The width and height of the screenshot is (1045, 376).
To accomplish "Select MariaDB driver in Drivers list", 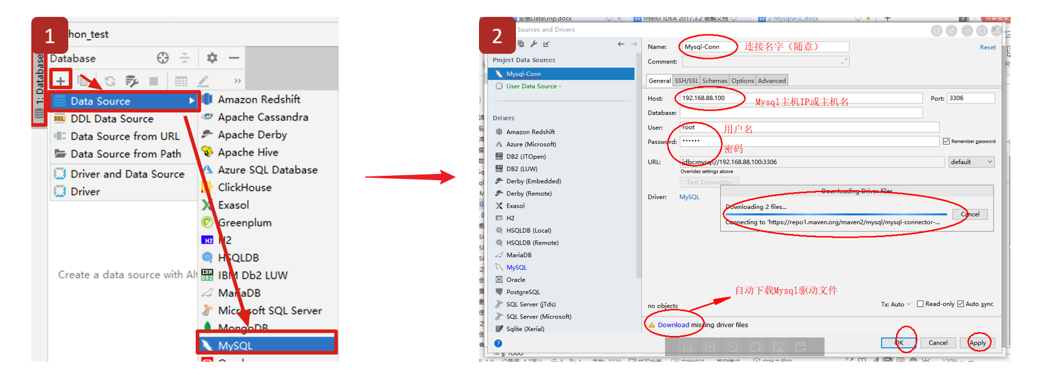I will coord(518,255).
